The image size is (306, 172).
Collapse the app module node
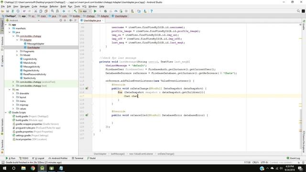click(6, 24)
